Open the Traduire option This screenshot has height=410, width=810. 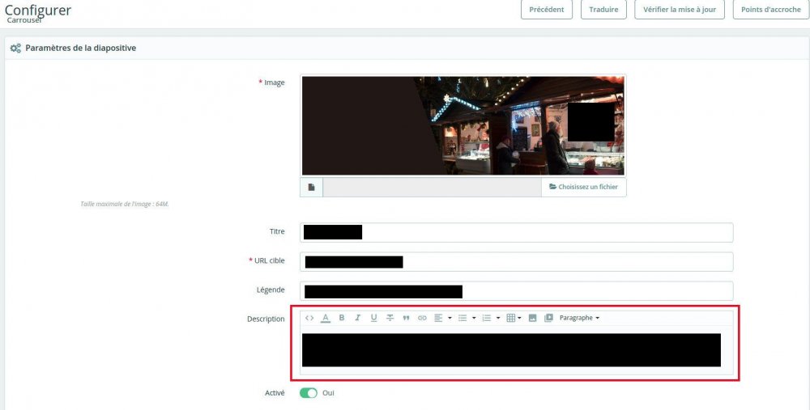(x=603, y=10)
